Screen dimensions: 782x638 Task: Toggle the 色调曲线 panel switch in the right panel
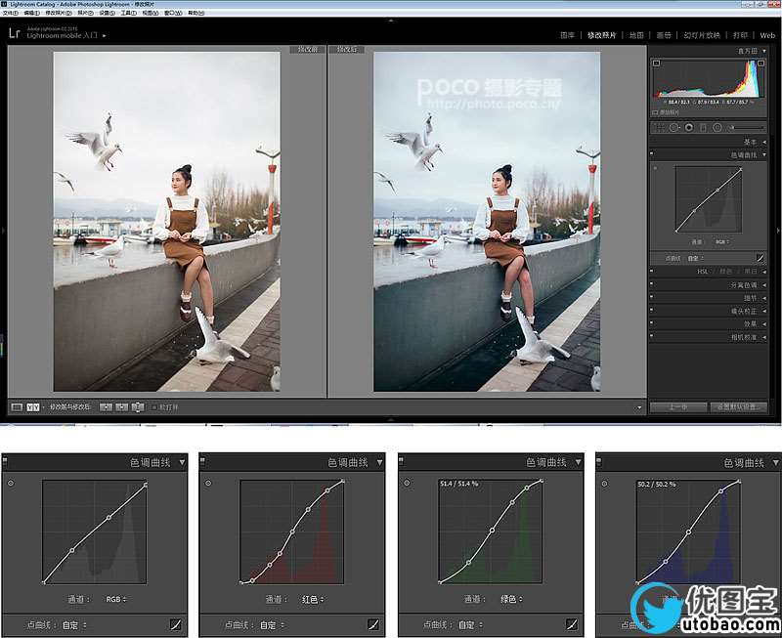[652, 154]
